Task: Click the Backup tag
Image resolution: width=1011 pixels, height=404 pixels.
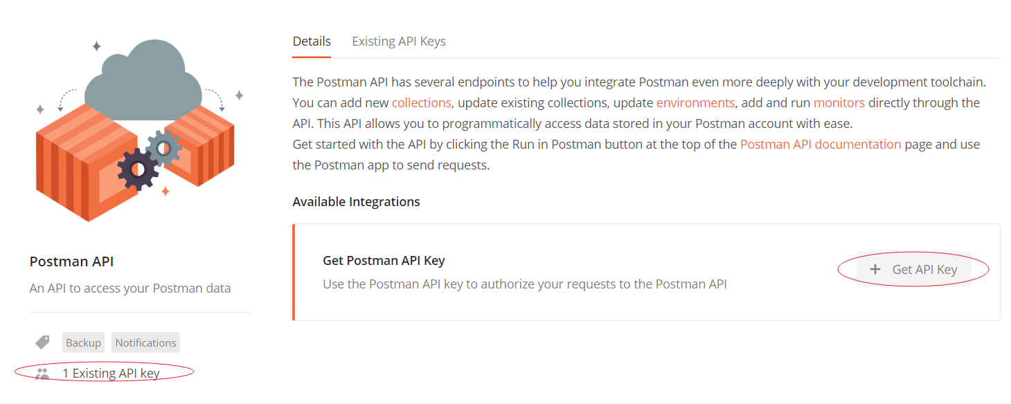Action: (84, 342)
